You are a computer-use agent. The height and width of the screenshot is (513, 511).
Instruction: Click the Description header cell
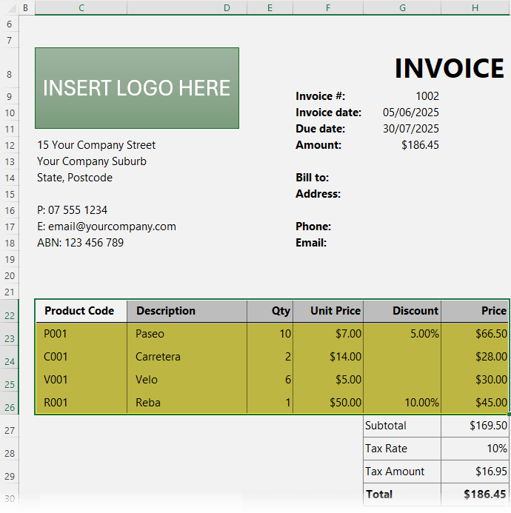pyautogui.click(x=187, y=311)
